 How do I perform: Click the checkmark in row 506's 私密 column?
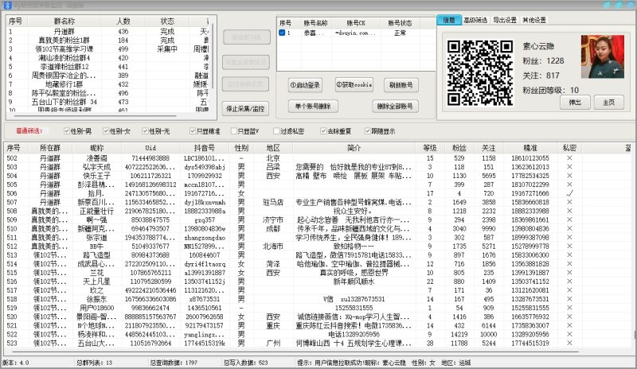point(569,193)
